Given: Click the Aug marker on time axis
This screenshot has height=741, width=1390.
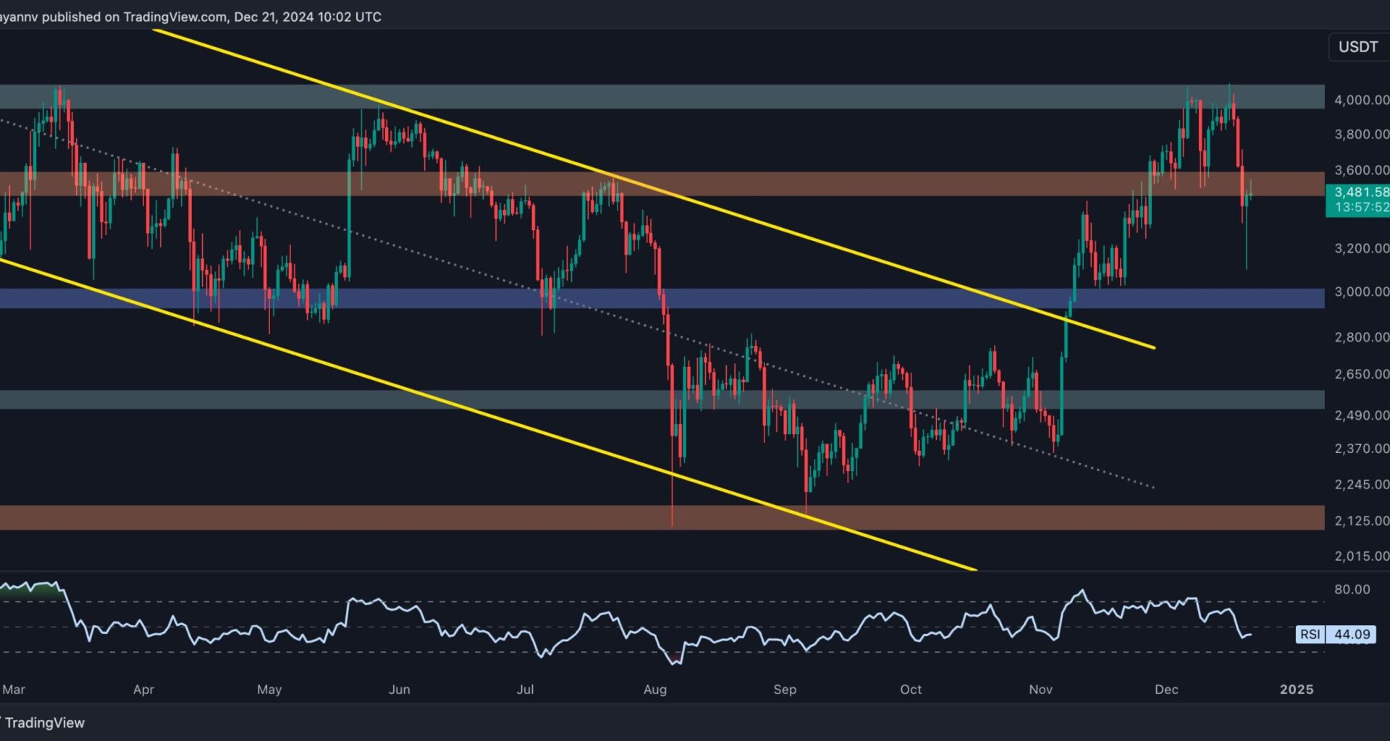Looking at the screenshot, I should (654, 690).
